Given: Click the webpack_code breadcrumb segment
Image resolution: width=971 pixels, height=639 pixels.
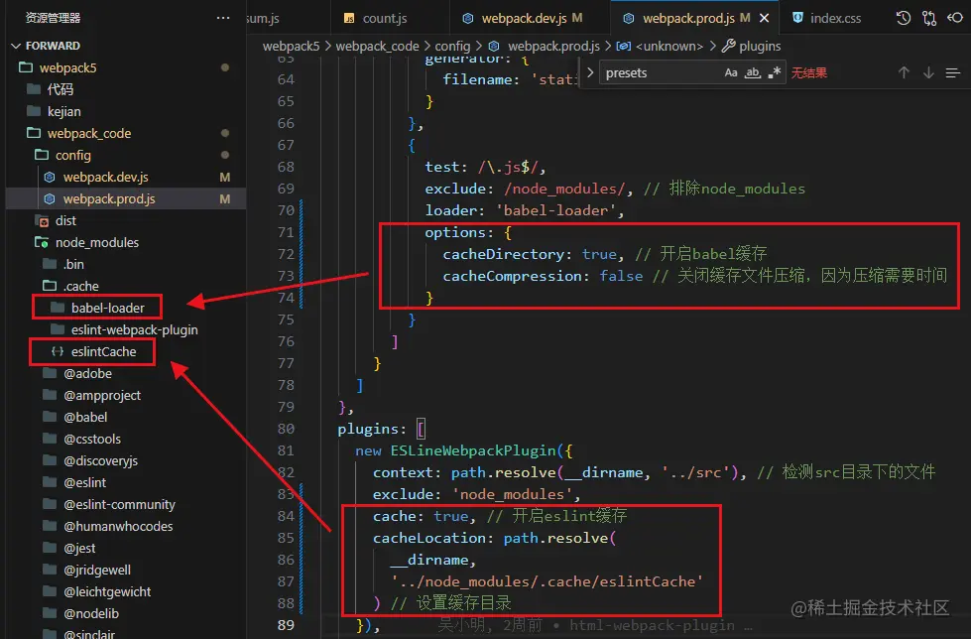Looking at the screenshot, I should [x=377, y=46].
